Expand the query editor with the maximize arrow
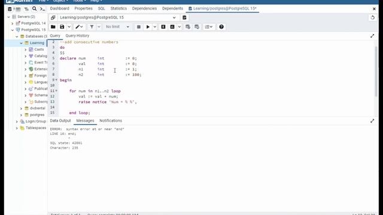383x215 pixels. pos(372,36)
